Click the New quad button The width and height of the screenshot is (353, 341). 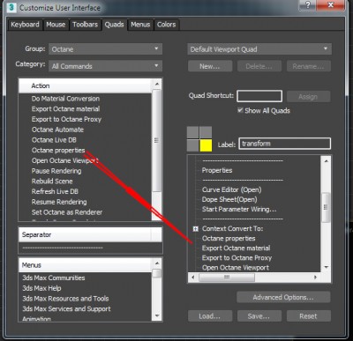coord(210,66)
